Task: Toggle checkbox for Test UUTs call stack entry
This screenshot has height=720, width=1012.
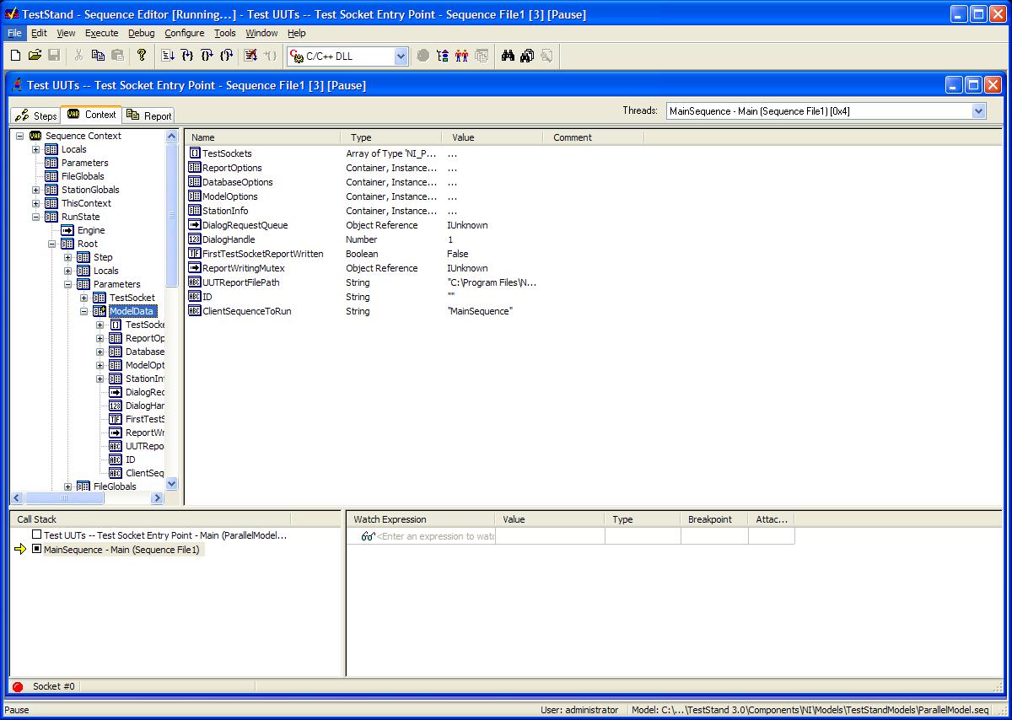Action: point(36,535)
